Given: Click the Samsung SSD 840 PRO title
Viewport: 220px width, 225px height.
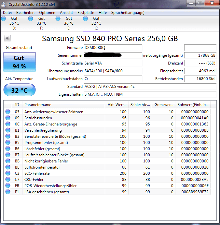Looking at the screenshot, I should 110,39.
